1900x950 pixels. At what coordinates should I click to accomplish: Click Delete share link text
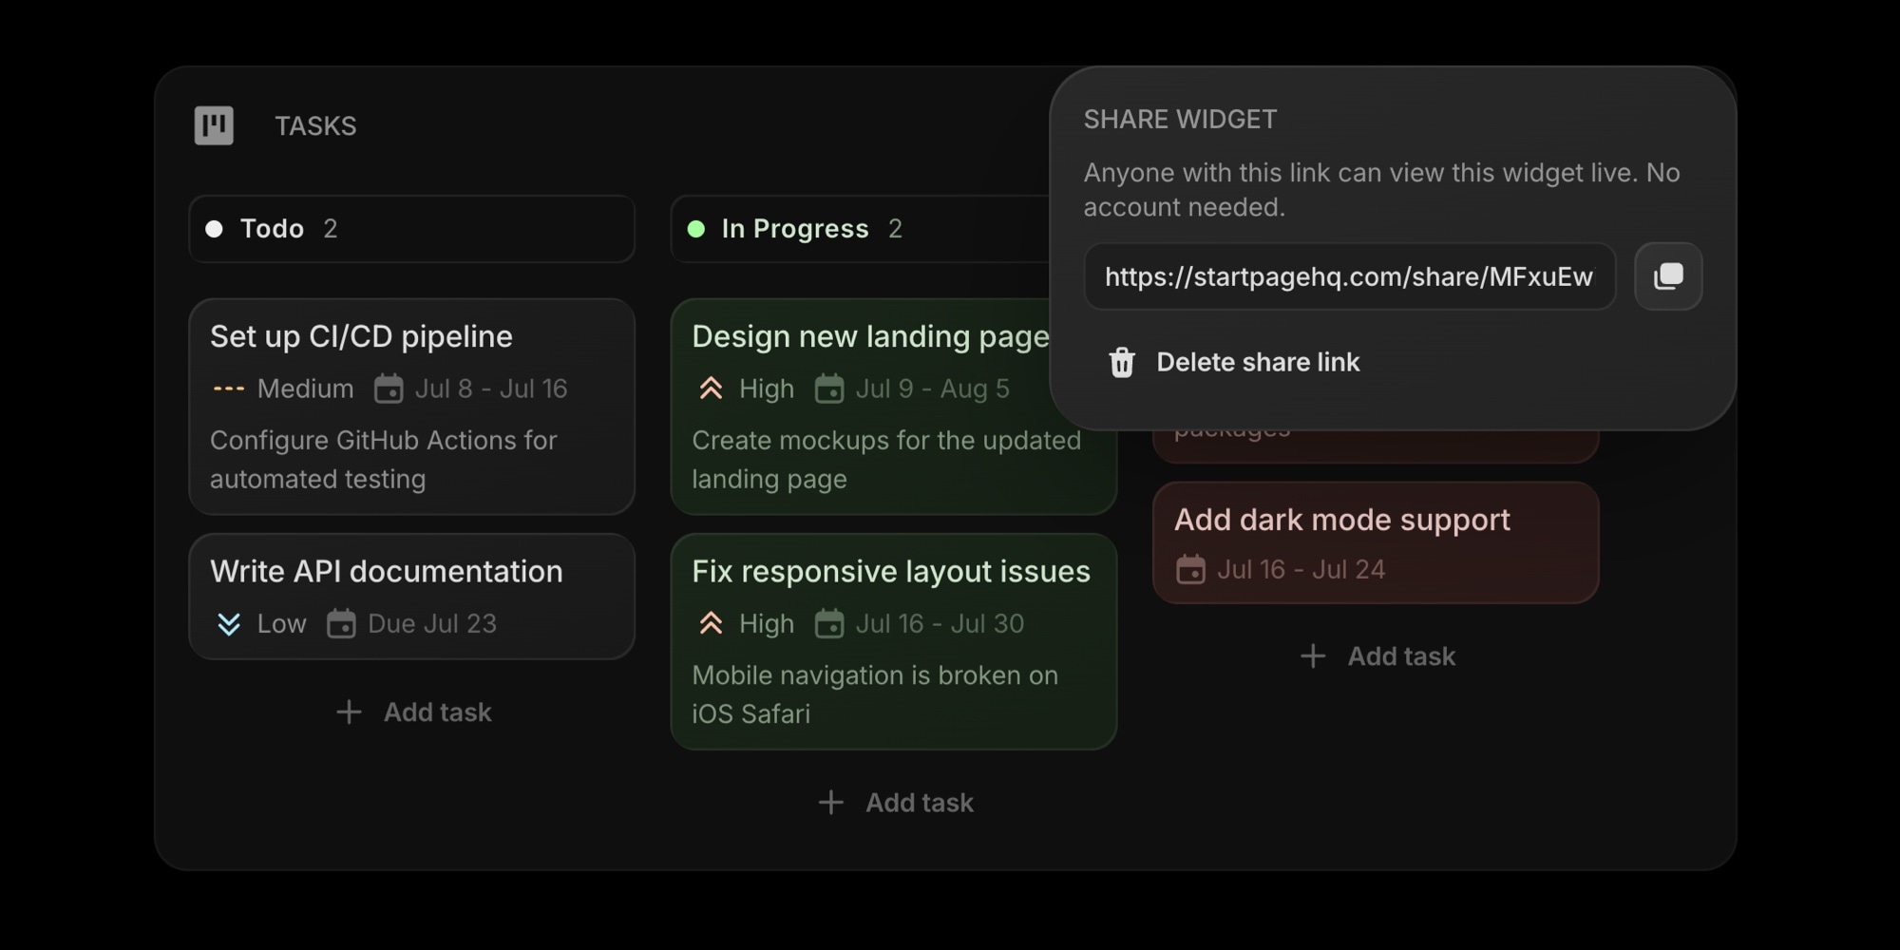[x=1258, y=362]
